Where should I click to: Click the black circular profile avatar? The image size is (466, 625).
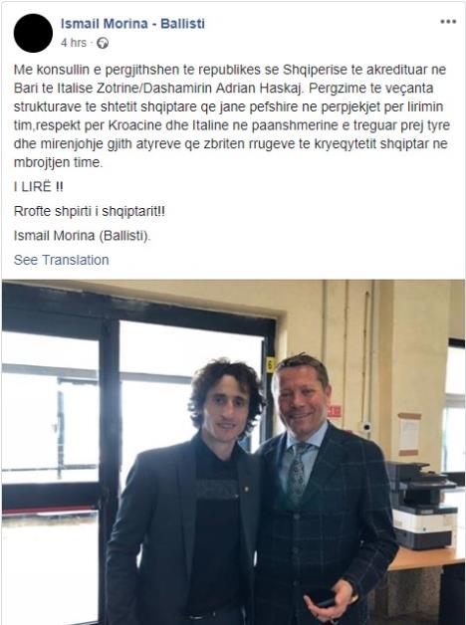tap(33, 33)
